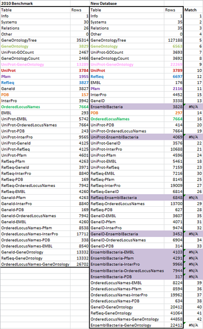The image size is (203, 329).
Task: Select 'GeneOntologyTree' in the 2010 Benchmark table
Action: [x=35, y=40]
